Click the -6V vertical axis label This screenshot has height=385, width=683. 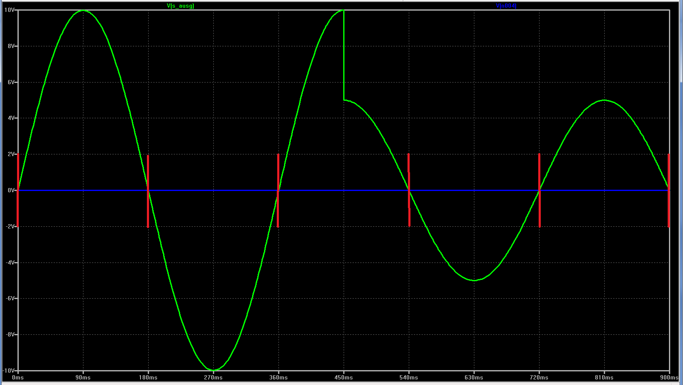10,298
